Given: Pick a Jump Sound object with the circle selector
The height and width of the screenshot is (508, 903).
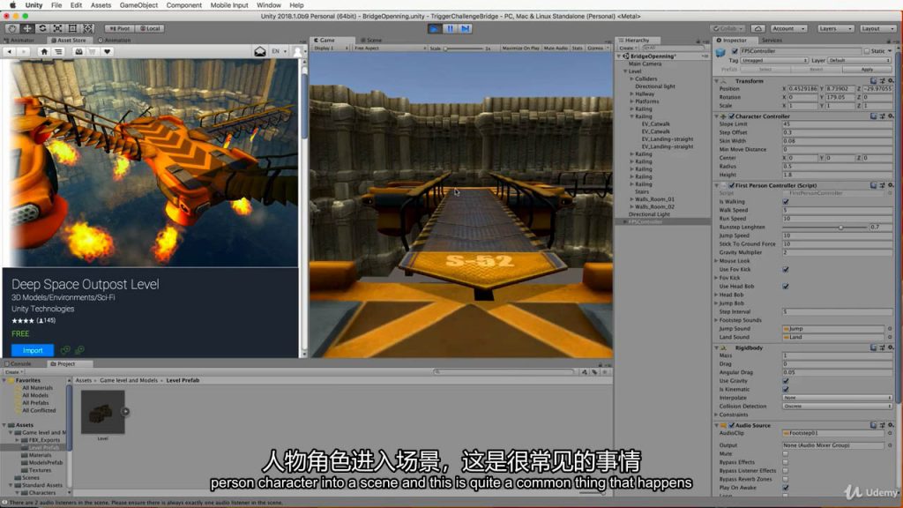Looking at the screenshot, I should point(890,329).
